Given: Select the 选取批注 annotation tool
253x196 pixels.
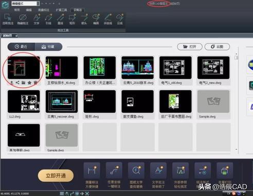Looking at the screenshot, I should coord(8,19).
